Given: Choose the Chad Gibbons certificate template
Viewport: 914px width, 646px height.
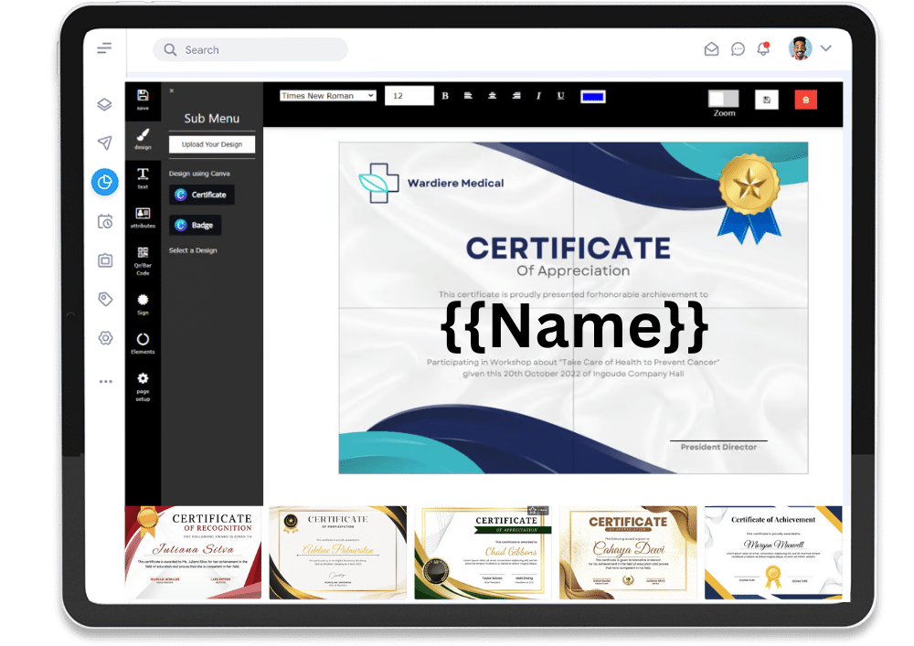Looking at the screenshot, I should pos(484,552).
